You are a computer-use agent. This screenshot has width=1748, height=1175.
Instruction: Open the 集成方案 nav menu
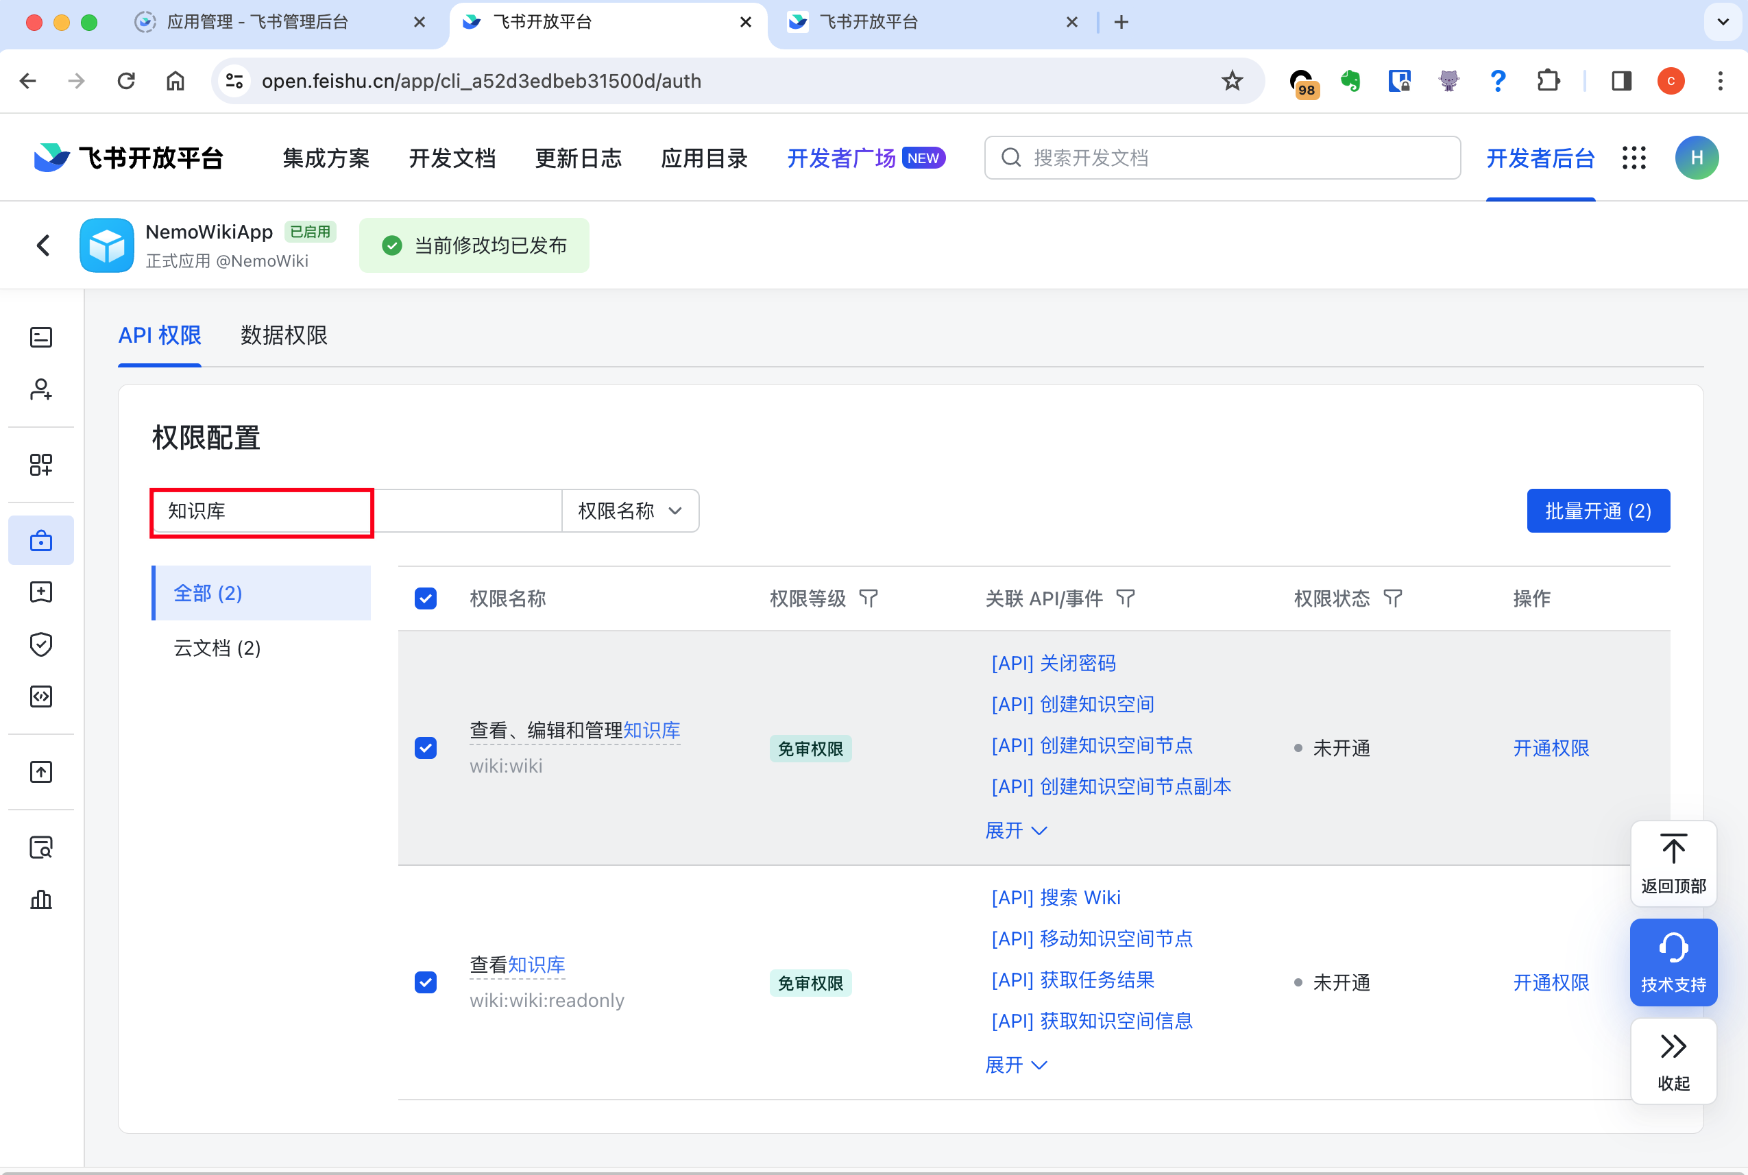click(x=326, y=158)
